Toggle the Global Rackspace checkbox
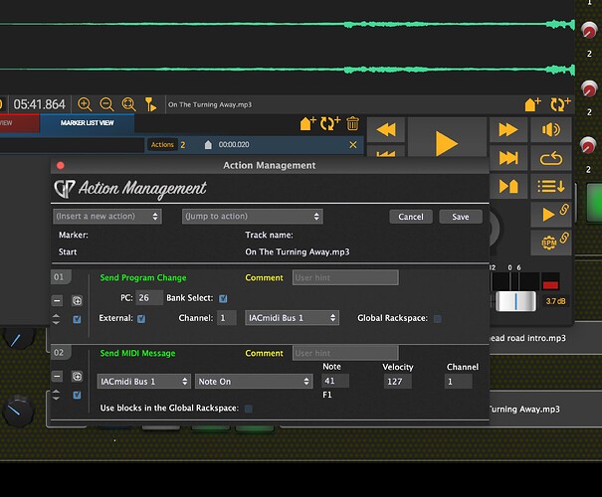Viewport: 602px width, 497px height. (x=437, y=319)
